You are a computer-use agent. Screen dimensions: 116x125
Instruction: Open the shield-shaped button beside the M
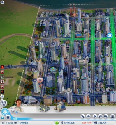pyautogui.click(x=8, y=117)
